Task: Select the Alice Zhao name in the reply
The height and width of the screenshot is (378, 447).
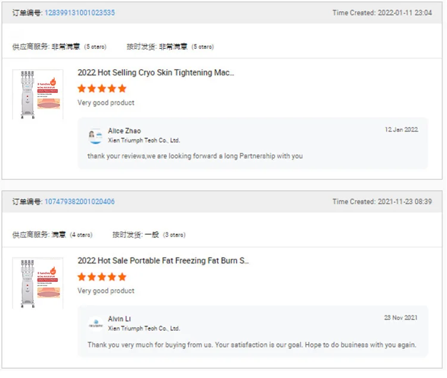Action: coord(124,131)
